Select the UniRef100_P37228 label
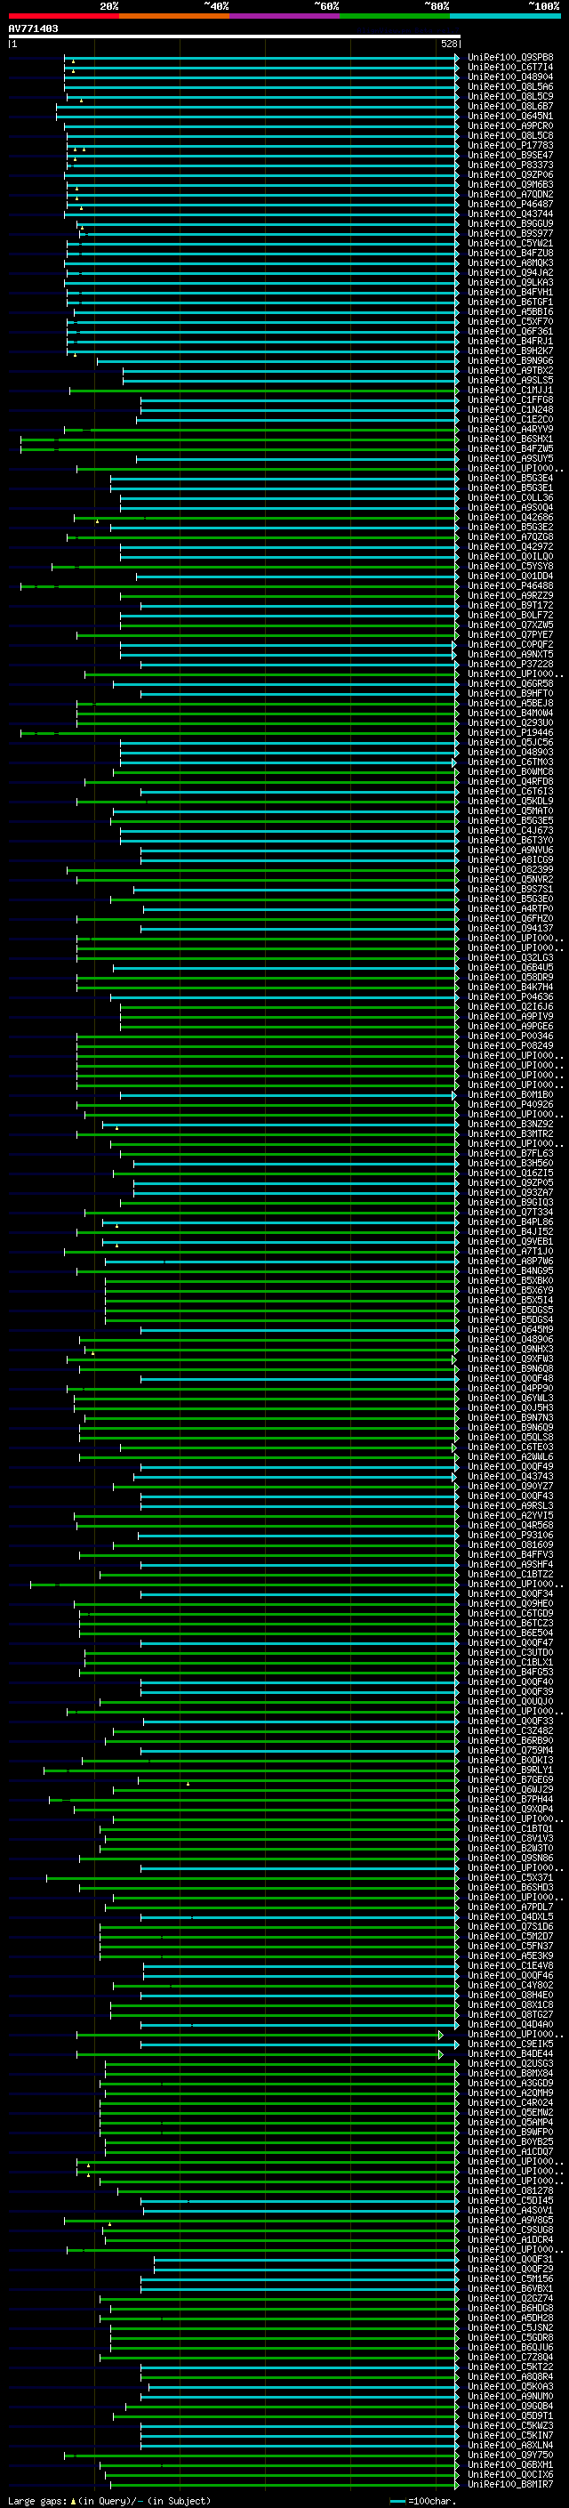Screen dimensions: 569x2508 point(510,664)
